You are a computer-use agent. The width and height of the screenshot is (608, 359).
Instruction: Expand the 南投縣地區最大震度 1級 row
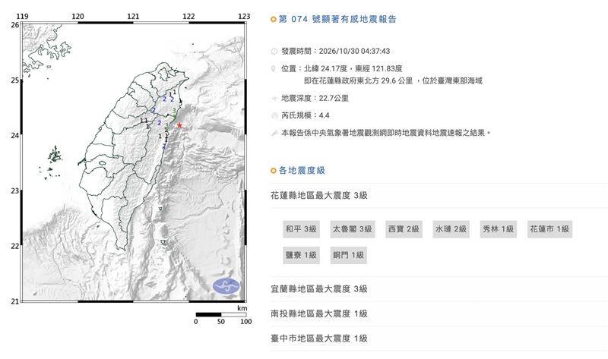[x=439, y=313]
